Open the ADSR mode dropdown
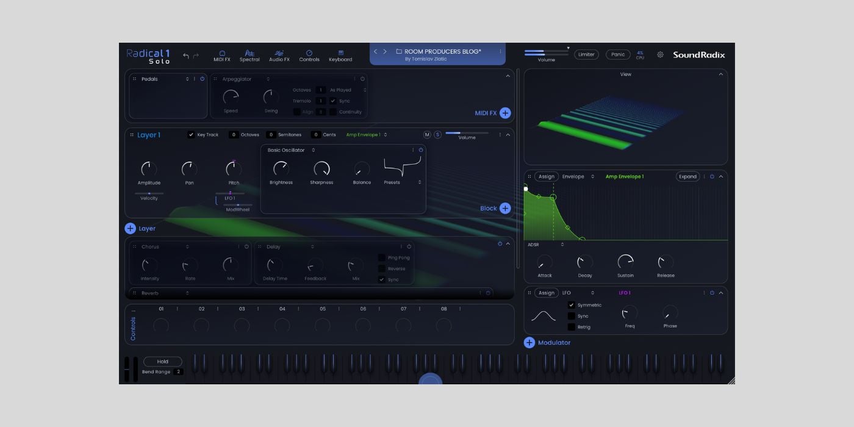This screenshot has width=854, height=427. pos(545,245)
